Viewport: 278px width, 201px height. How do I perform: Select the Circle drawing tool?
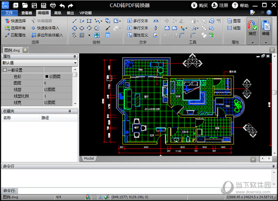75,28
